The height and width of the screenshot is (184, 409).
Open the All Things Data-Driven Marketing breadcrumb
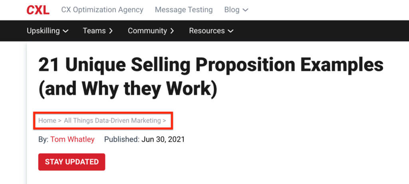[112, 121]
